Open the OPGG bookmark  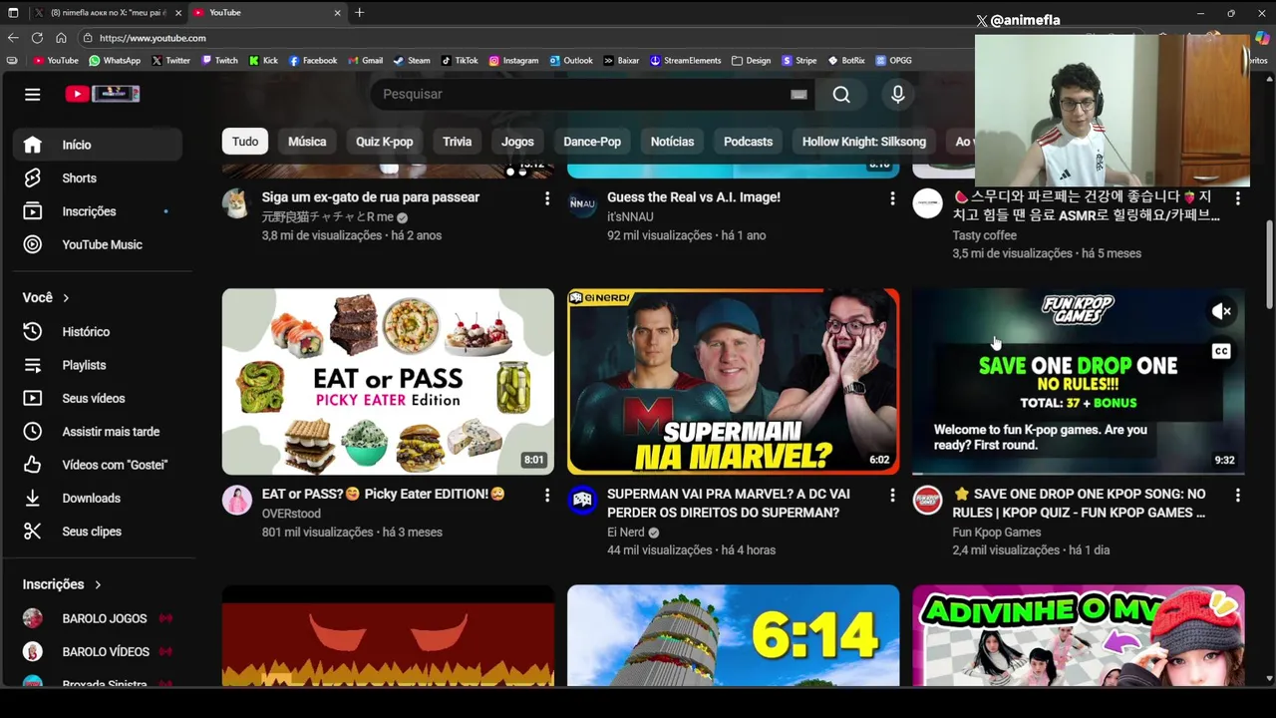tap(893, 61)
